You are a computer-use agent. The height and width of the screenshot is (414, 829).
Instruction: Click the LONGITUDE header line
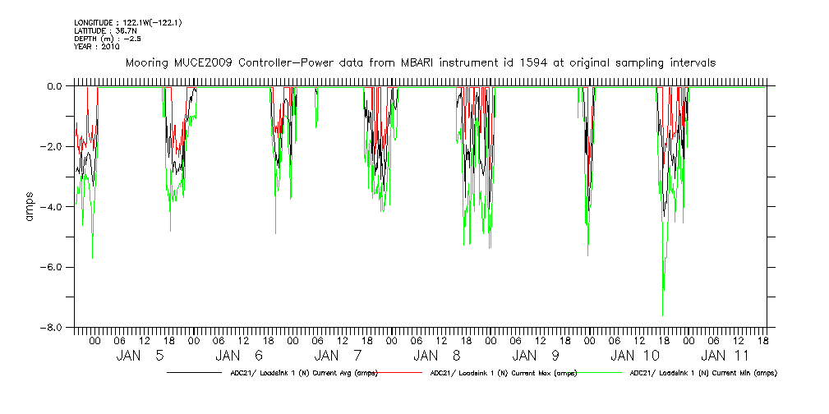point(127,23)
